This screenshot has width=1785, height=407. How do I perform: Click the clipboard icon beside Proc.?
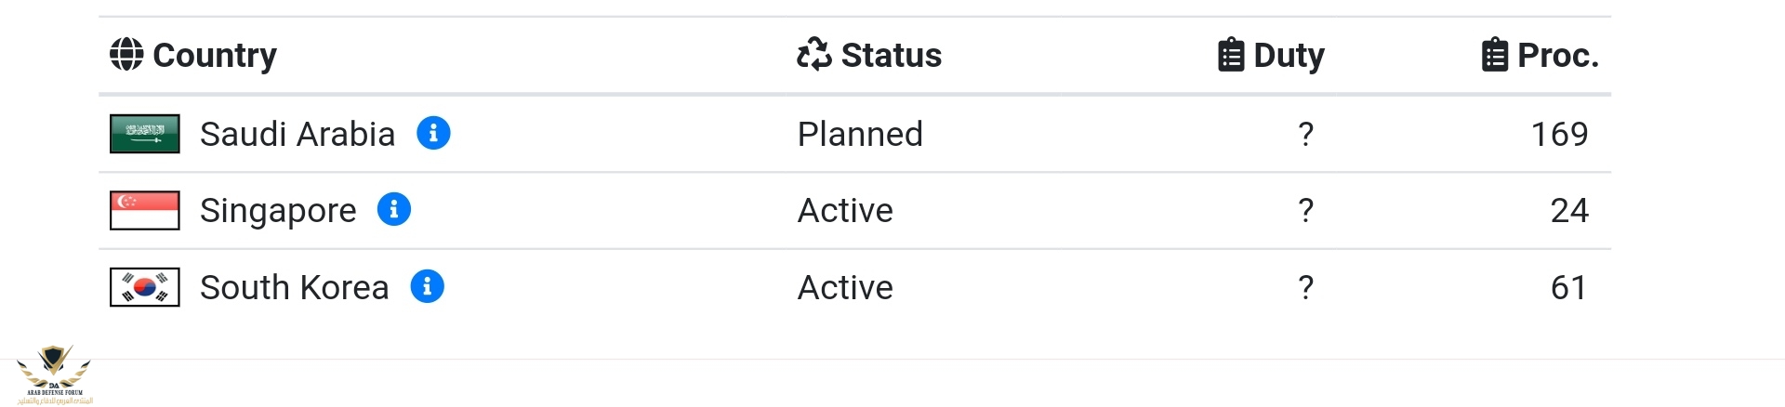click(x=1494, y=55)
